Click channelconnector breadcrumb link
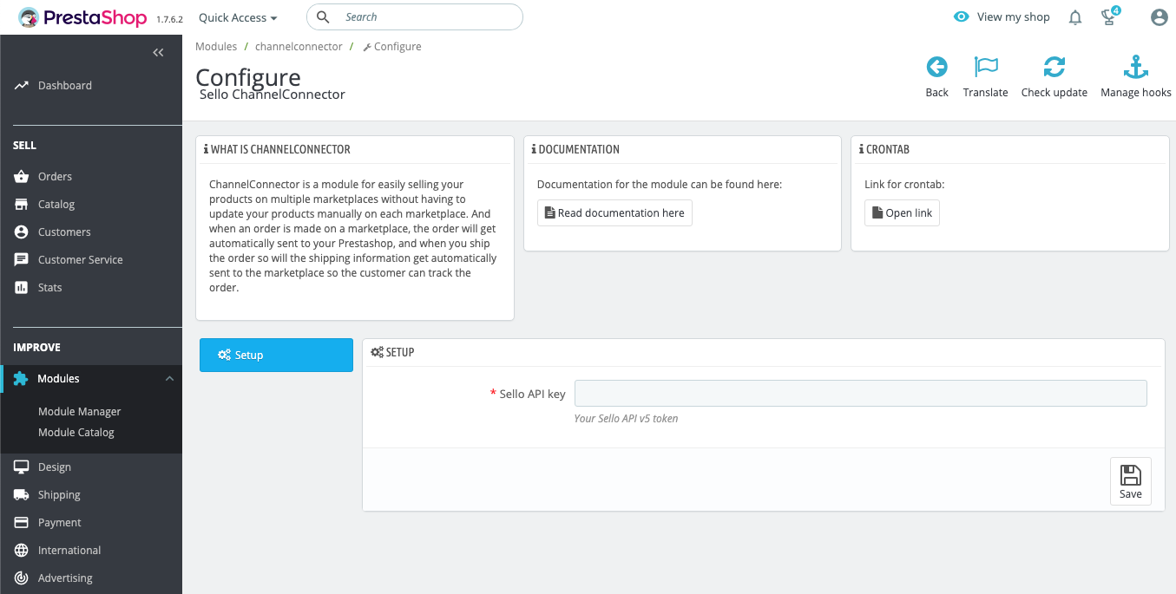Viewport: 1176px width, 594px height. (299, 47)
